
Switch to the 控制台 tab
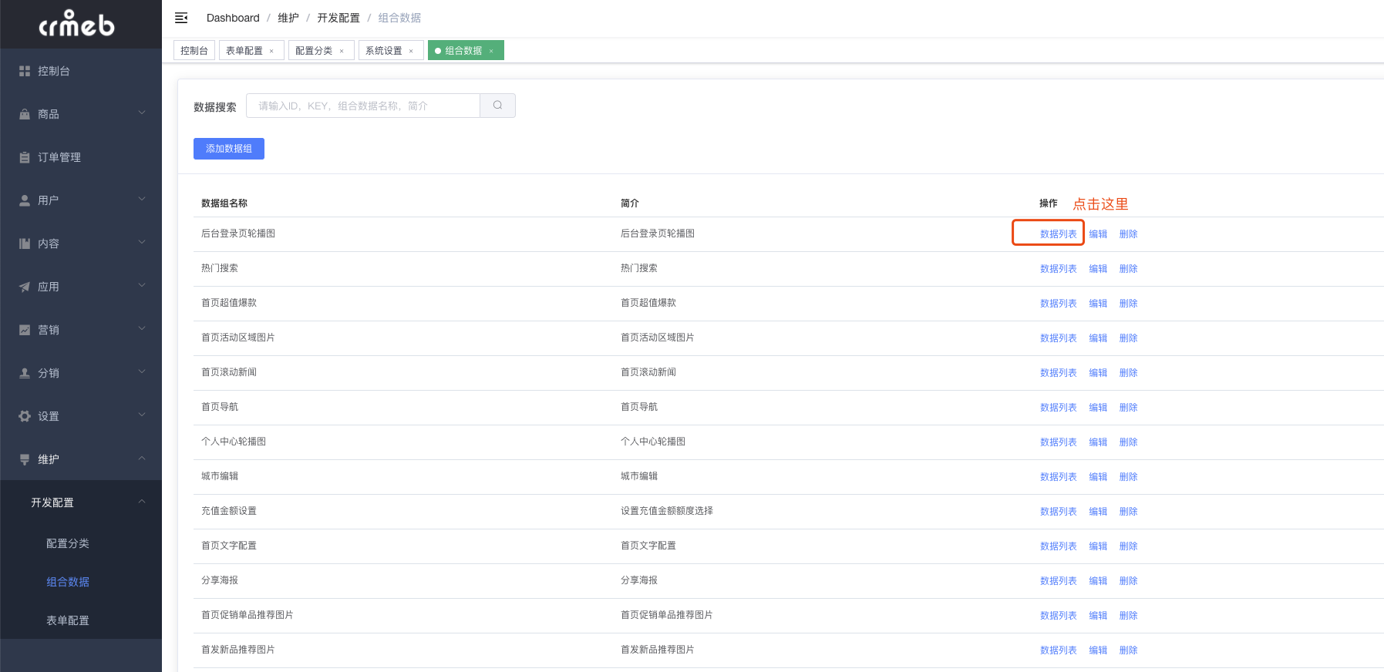pos(194,50)
